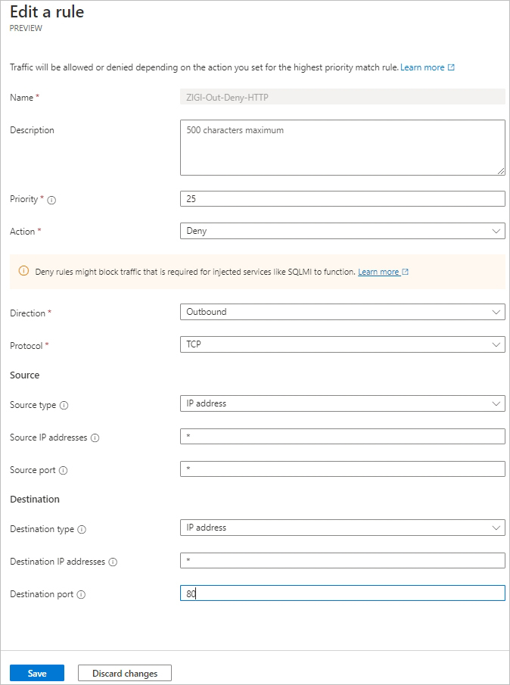Screen dimensions: 510x685
Task: Open the Protocol dropdown
Action: pos(342,344)
